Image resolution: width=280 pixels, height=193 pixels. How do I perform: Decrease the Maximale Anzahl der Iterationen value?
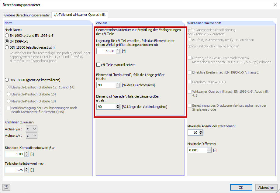pyautogui.click(x=201, y=133)
